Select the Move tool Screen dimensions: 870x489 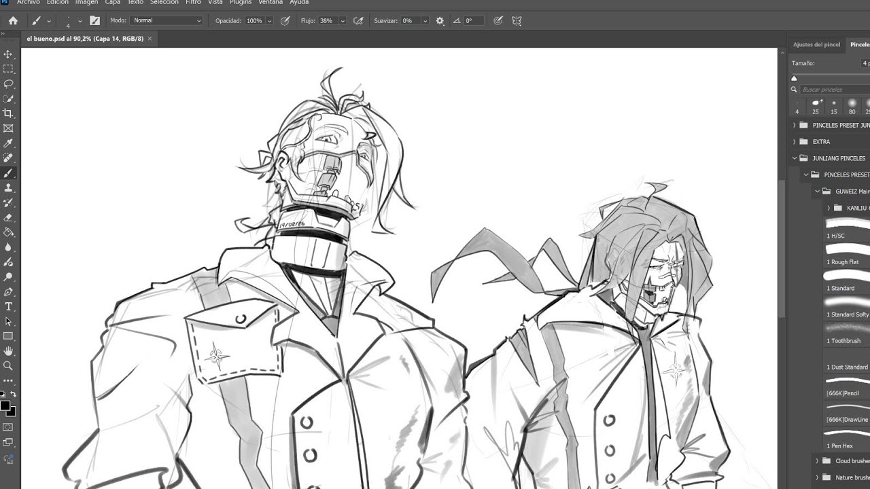tap(8, 54)
